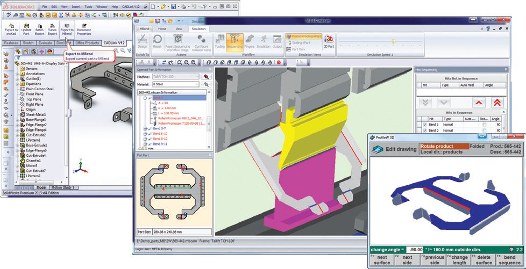Click the 3D Part view button
The width and height of the screenshot is (526, 269).
tap(329, 41)
